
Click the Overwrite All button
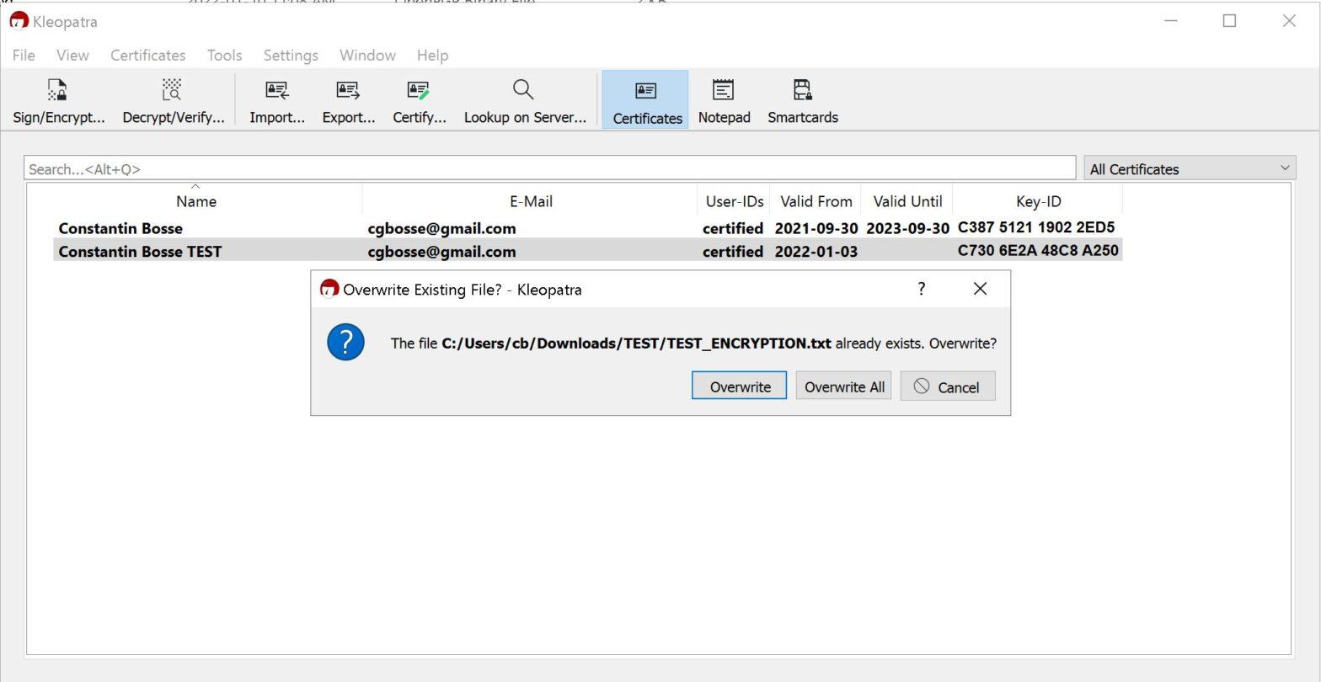click(843, 386)
